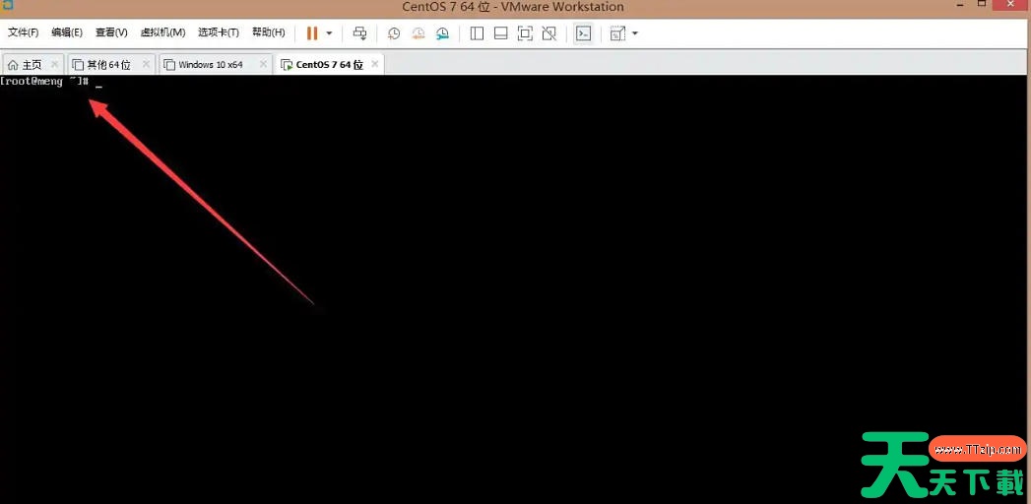Enter full screen mode
1031x504 pixels.
pos(525,33)
